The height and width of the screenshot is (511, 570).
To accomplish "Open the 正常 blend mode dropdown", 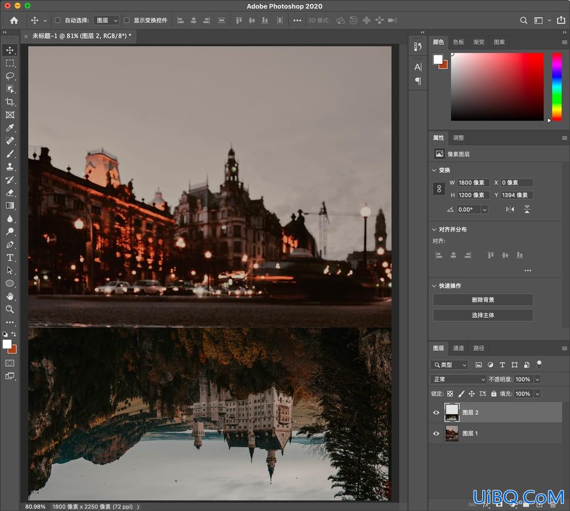I will [x=458, y=379].
